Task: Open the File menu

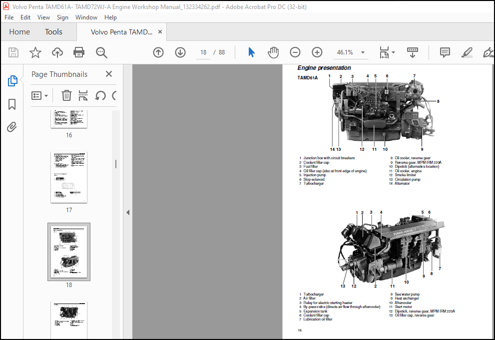Action: tap(9, 17)
